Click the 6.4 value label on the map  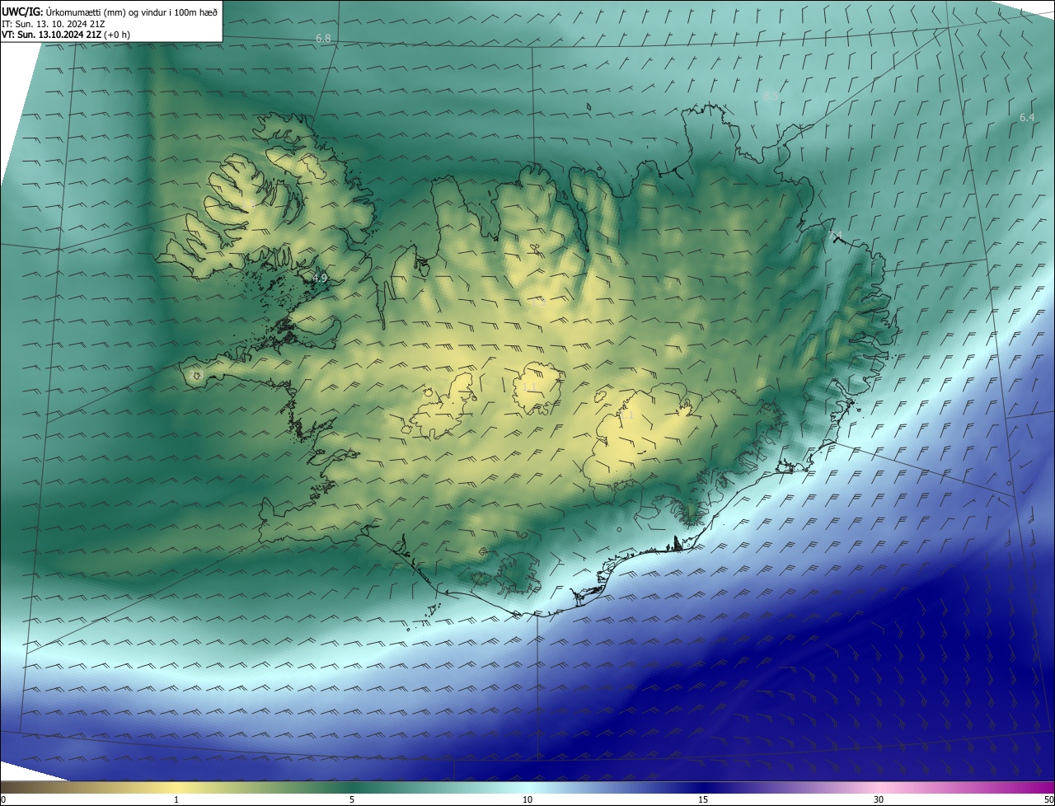tap(1027, 117)
